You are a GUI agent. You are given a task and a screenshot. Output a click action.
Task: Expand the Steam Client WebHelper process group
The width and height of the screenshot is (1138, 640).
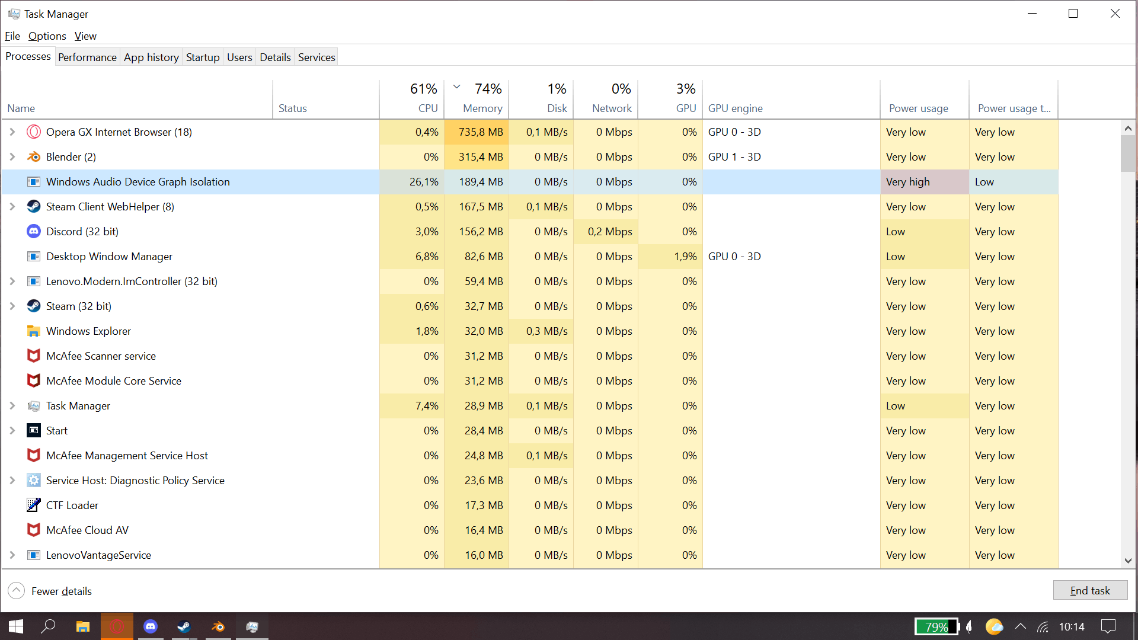tap(12, 207)
